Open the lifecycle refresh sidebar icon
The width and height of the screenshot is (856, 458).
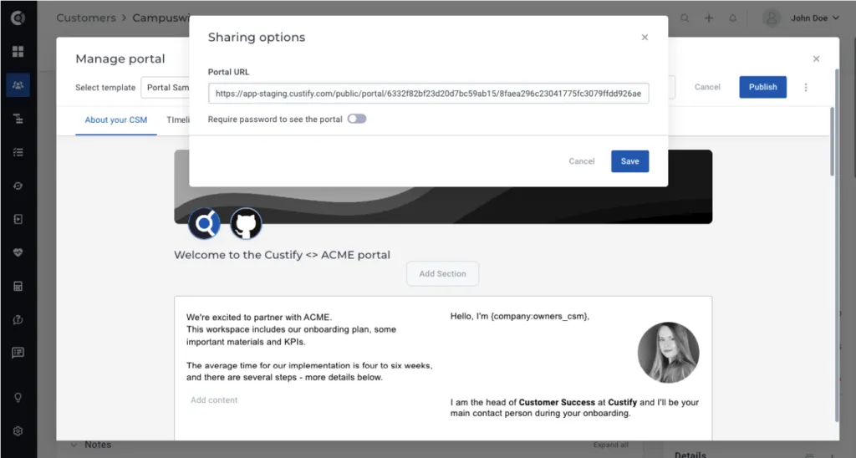click(18, 186)
